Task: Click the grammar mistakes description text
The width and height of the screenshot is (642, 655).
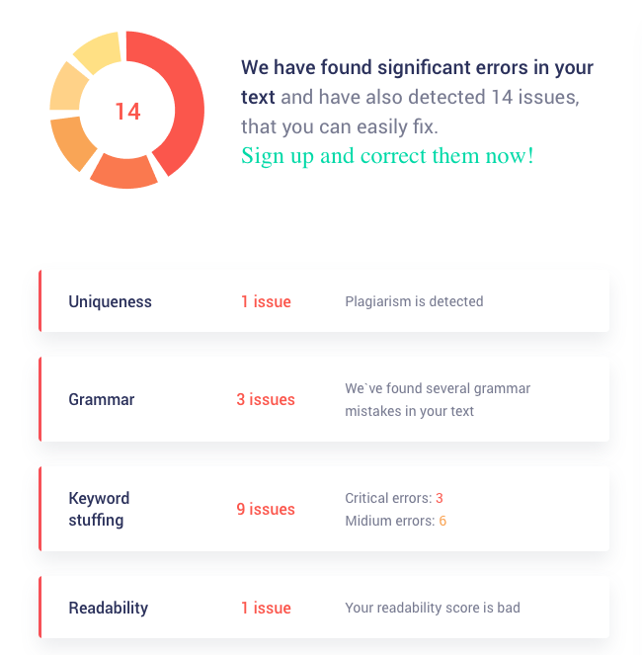Action: click(x=438, y=399)
